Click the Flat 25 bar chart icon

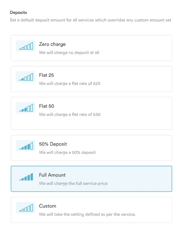[25, 77]
